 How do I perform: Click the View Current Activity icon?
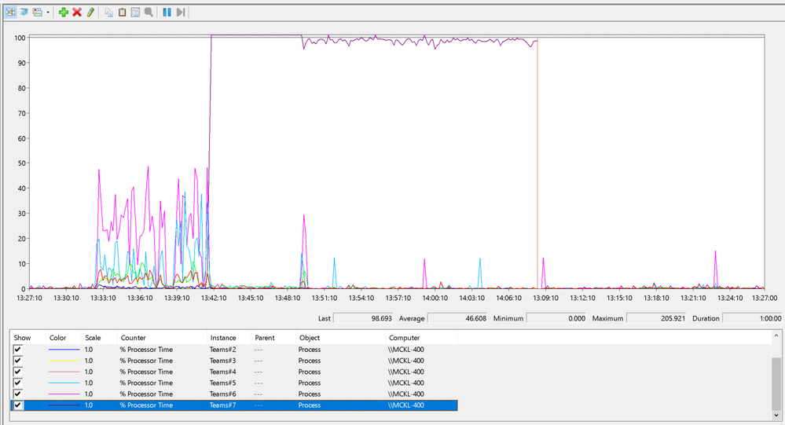pos(10,12)
